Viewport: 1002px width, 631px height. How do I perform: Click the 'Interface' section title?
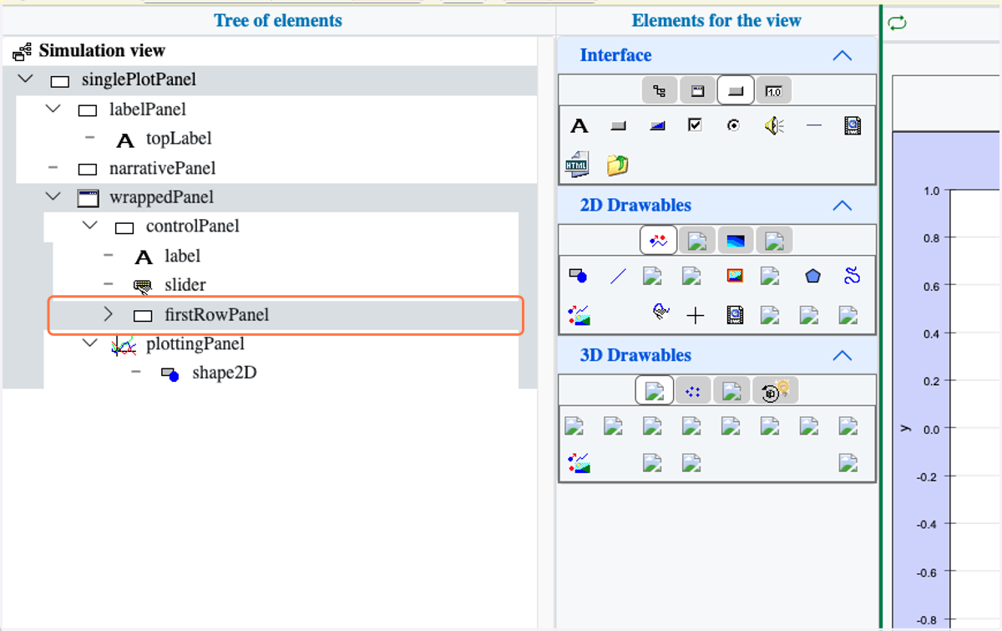[x=616, y=55]
